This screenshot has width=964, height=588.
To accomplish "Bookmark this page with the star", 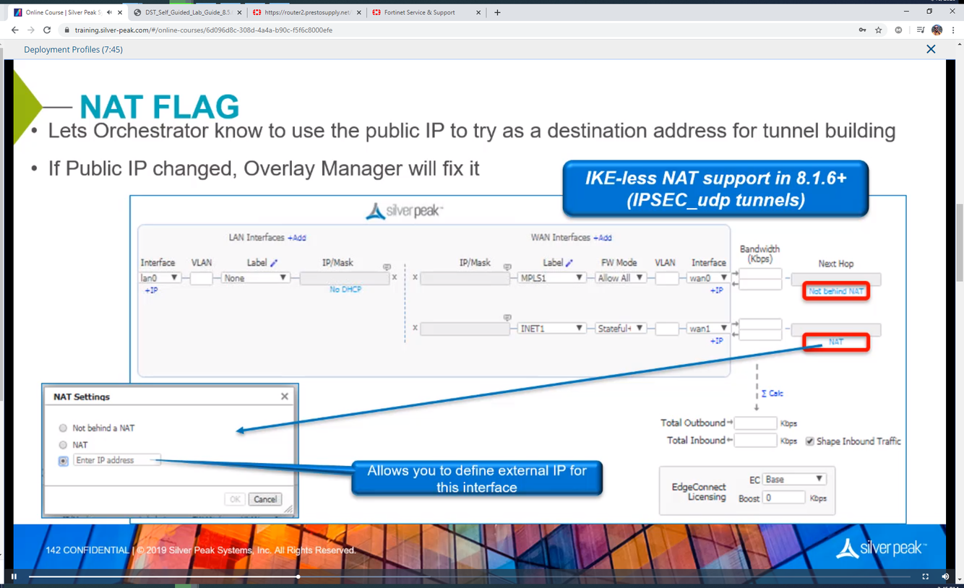I will [879, 30].
